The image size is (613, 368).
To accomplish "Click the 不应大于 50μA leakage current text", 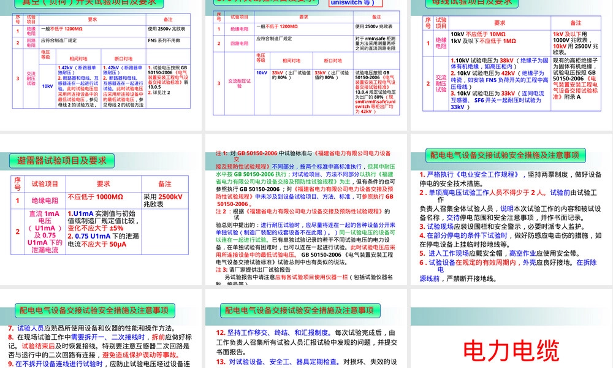I will 104,244.
